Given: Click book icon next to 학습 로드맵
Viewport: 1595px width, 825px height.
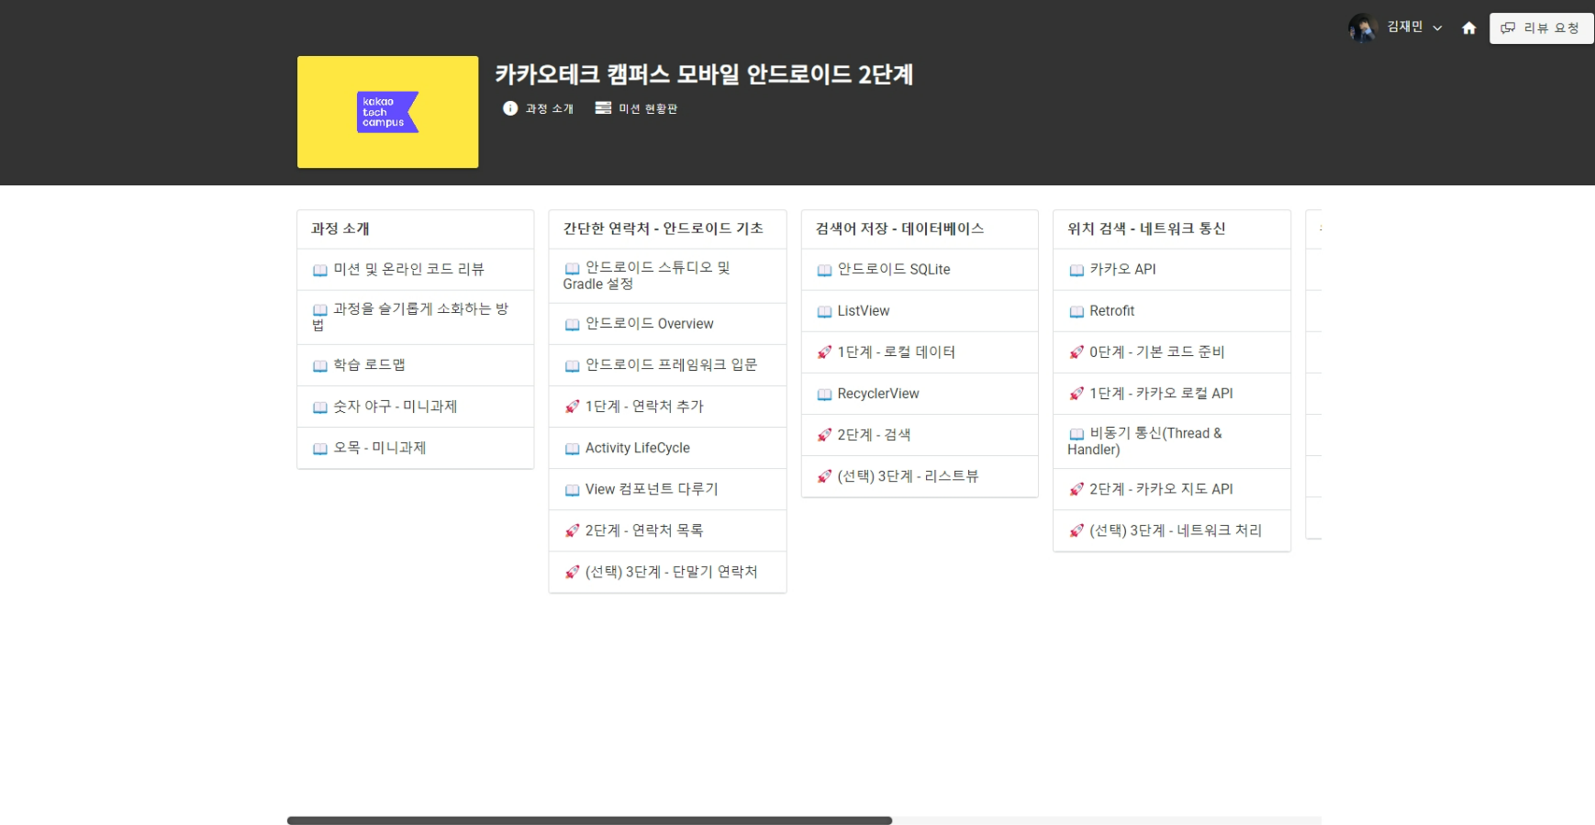Looking at the screenshot, I should click(319, 366).
